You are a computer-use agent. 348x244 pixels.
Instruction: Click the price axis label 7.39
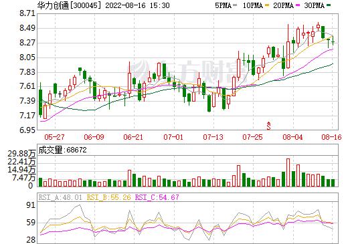click(x=27, y=101)
